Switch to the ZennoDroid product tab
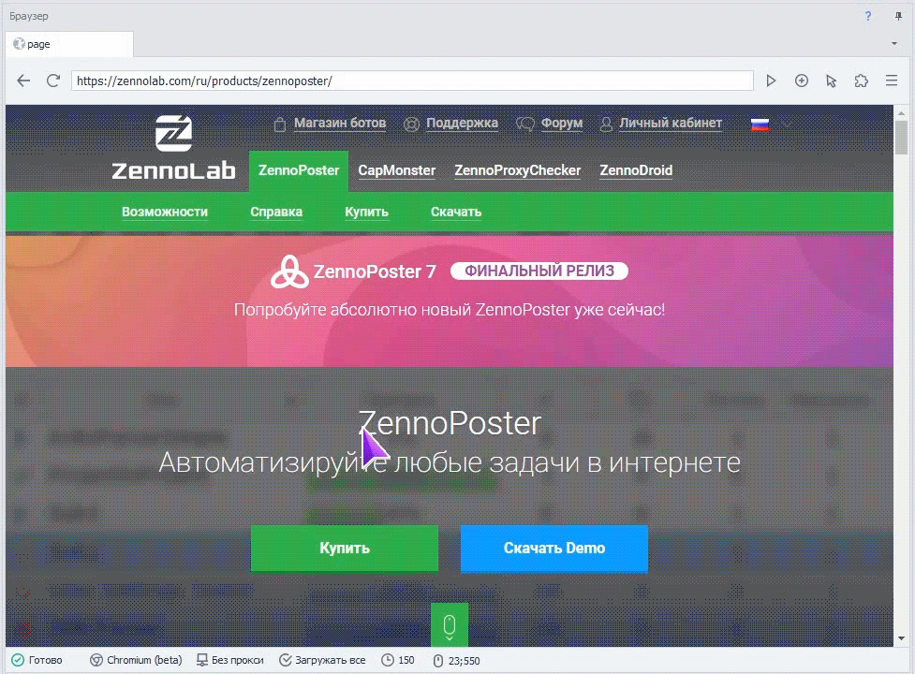The image size is (915, 674). pyautogui.click(x=636, y=170)
